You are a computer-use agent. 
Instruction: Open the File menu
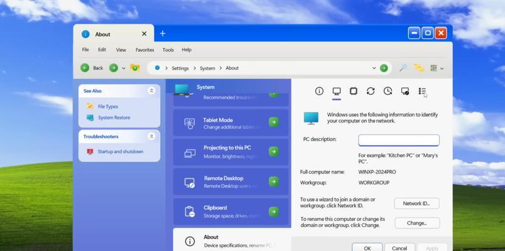(85, 50)
